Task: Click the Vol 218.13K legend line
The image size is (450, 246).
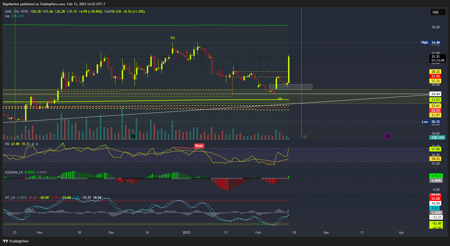Action: pyautogui.click(x=14, y=16)
